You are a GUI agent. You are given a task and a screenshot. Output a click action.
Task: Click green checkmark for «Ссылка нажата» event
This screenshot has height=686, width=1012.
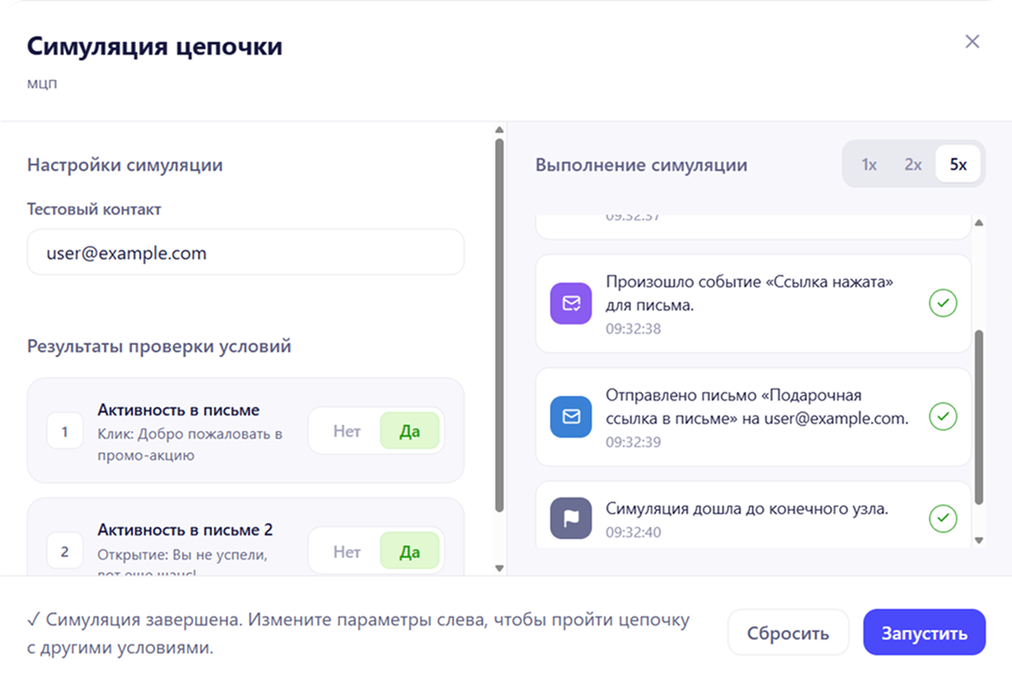coord(943,303)
